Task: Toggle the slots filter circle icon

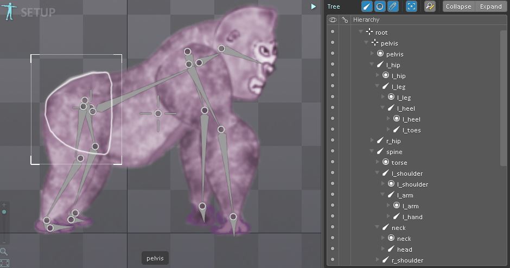Action: click(x=380, y=7)
